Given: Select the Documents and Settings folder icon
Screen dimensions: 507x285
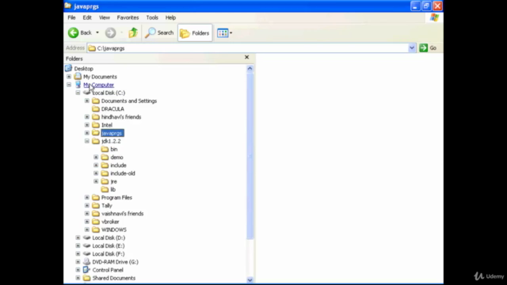Looking at the screenshot, I should coord(96,101).
